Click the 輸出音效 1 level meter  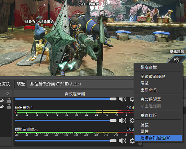point(74,111)
